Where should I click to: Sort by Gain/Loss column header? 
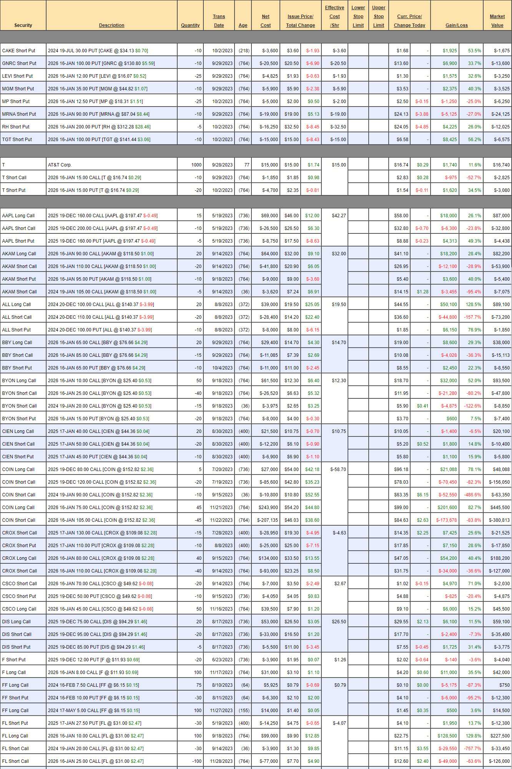coord(457,25)
